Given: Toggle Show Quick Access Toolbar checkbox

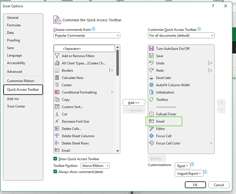Looking at the screenshot, I should 55,159.
